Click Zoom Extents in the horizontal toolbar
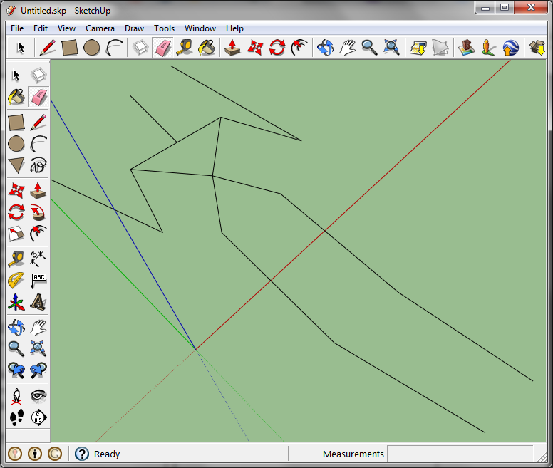 (391, 48)
